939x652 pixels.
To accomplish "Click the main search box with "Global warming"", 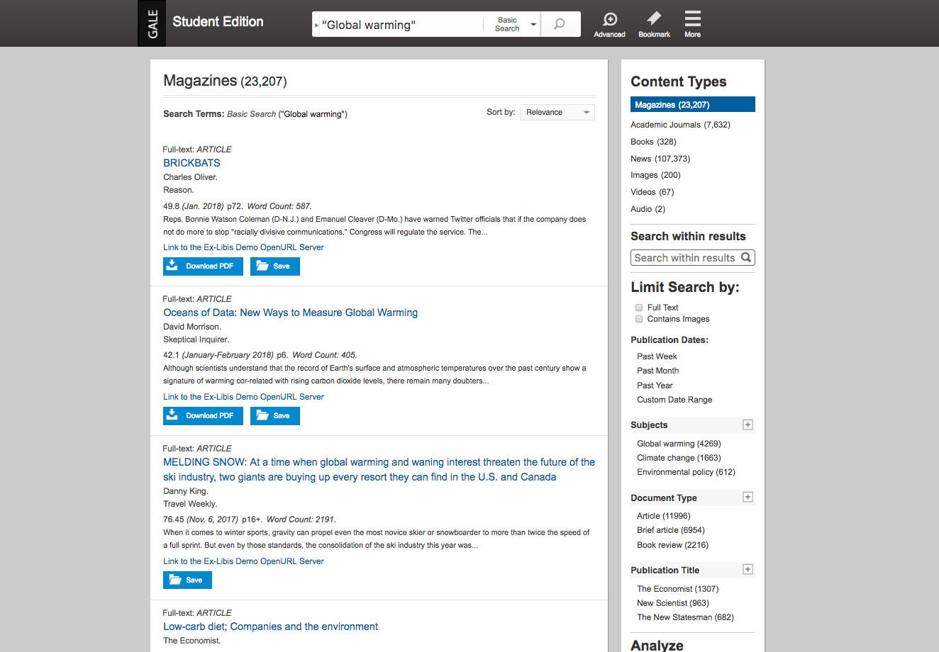I will [401, 25].
